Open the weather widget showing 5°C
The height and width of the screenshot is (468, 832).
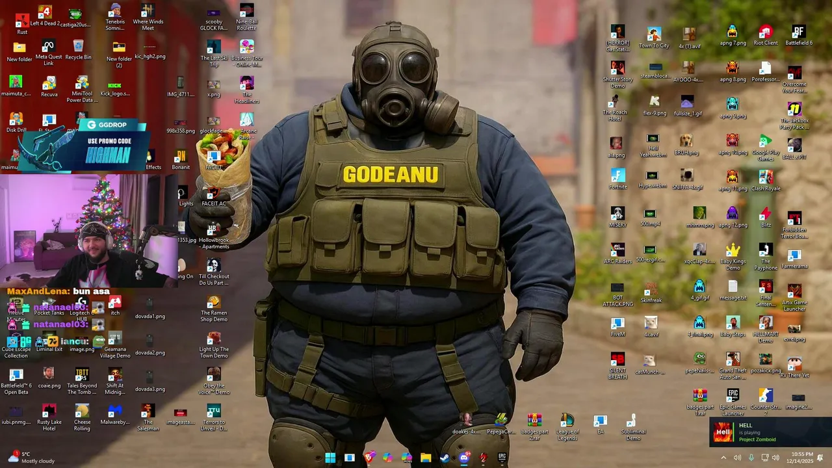coord(30,458)
